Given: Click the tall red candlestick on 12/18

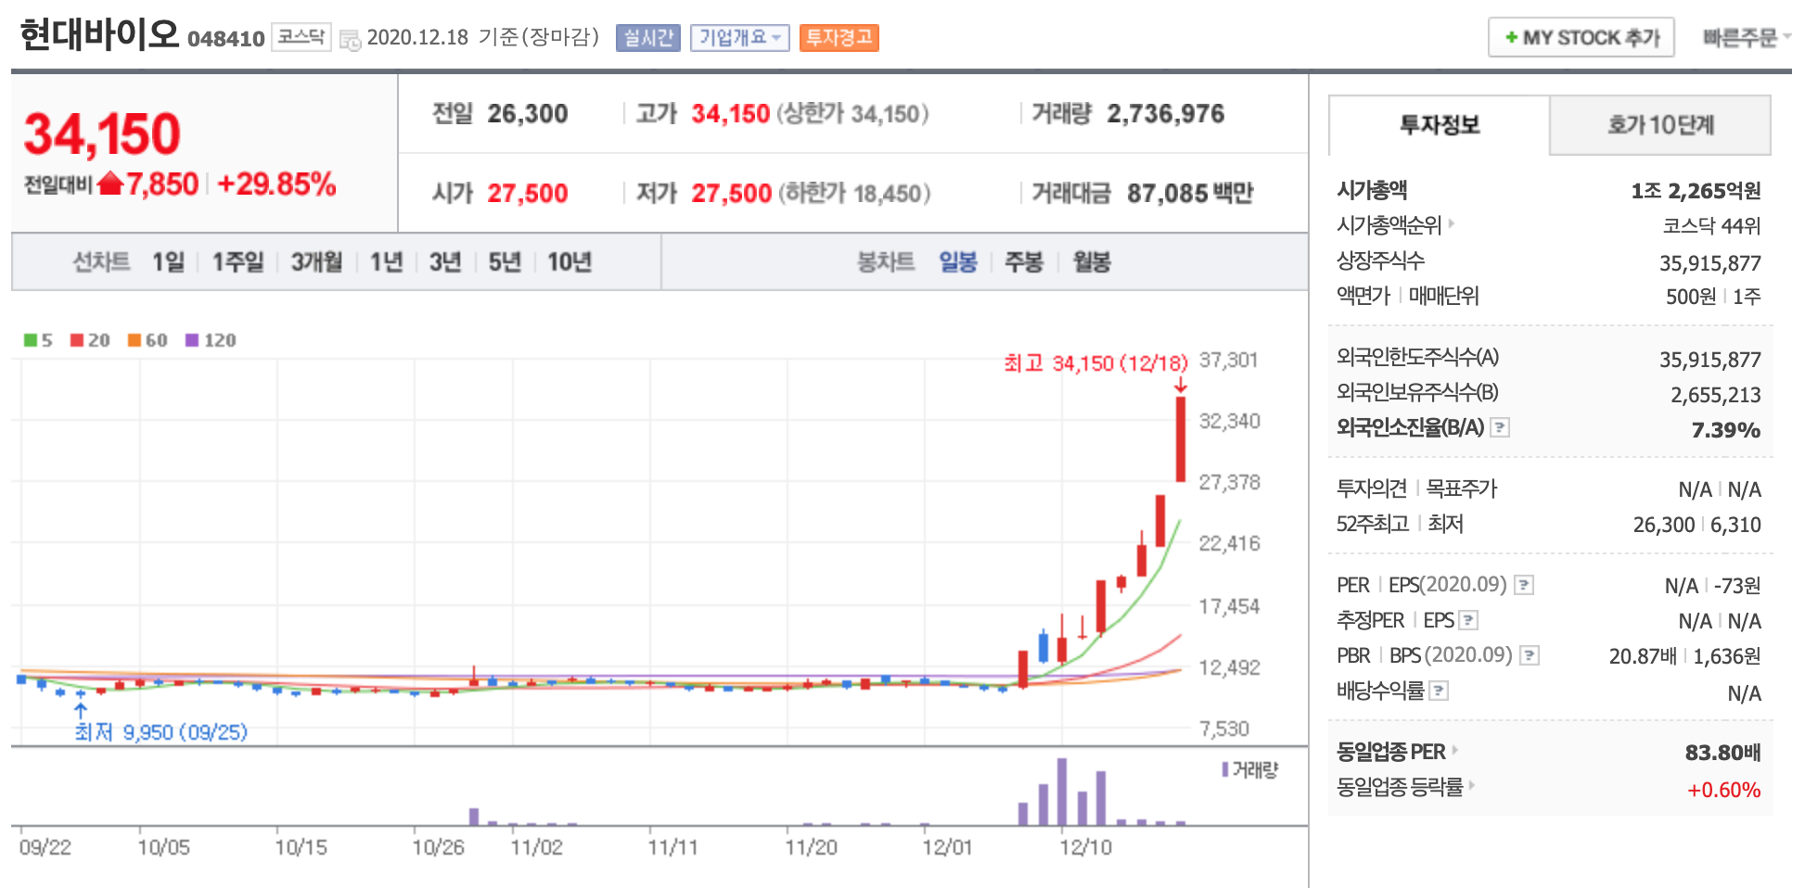Looking at the screenshot, I should click(x=1181, y=439).
